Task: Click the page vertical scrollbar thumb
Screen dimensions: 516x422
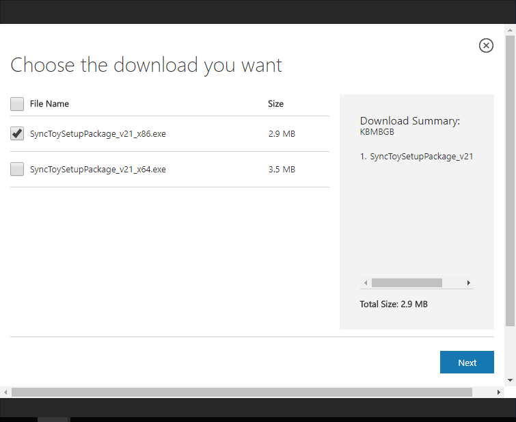Action: pyautogui.click(x=510, y=181)
